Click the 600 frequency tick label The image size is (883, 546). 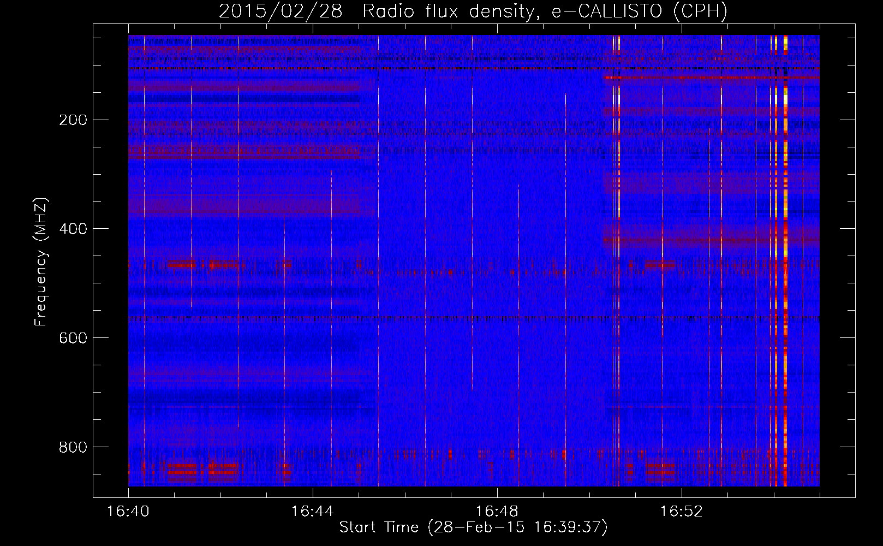pyautogui.click(x=73, y=339)
